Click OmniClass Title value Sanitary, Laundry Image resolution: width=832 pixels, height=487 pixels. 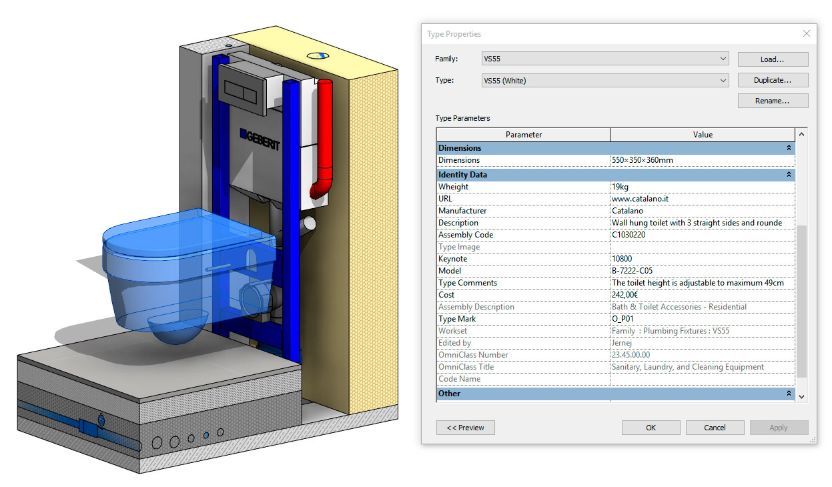coord(703,367)
